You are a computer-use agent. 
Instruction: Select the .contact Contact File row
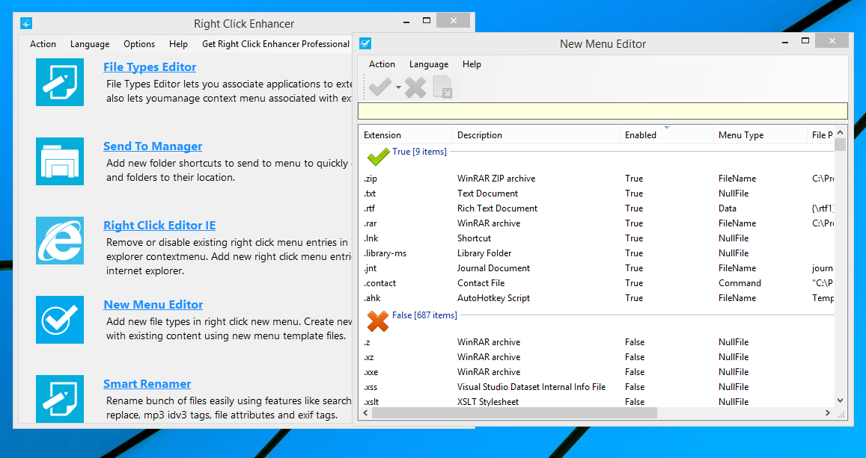[x=597, y=282]
